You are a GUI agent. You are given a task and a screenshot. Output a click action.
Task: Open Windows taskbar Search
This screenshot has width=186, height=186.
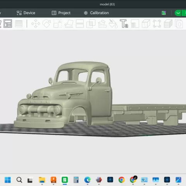[19, 180]
